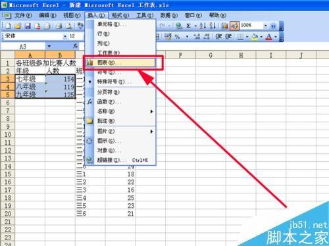Screen dimensions: 329x246
Task: Open the 窗口 menu
Action: 193,15
